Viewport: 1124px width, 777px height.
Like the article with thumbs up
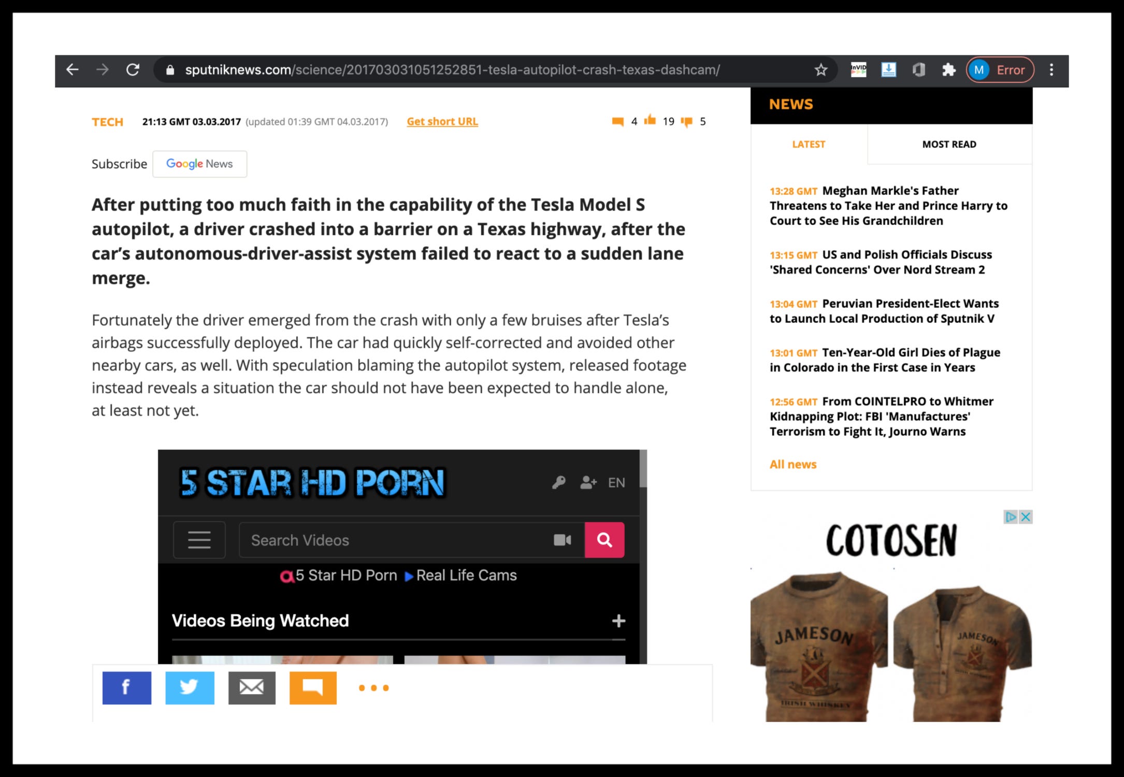650,121
